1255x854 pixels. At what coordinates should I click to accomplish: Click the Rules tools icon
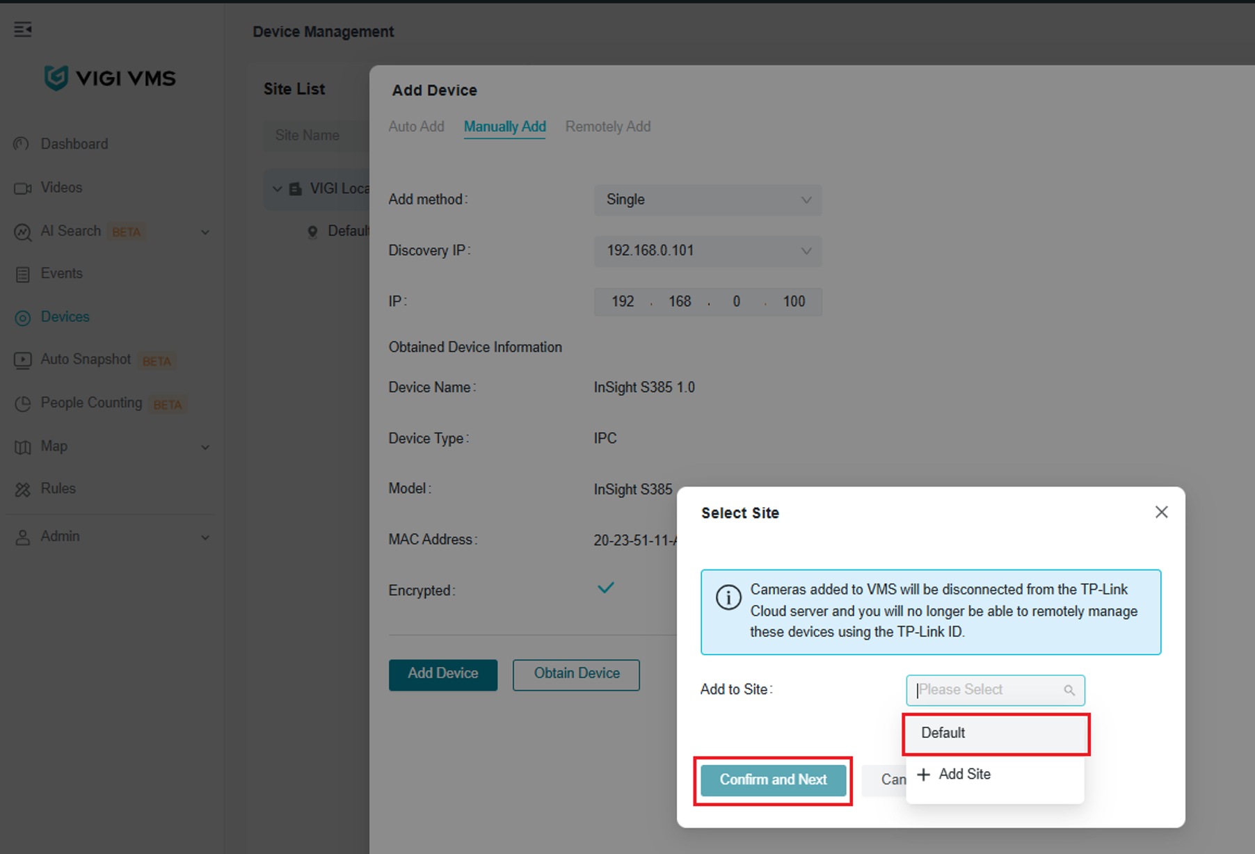[22, 490]
